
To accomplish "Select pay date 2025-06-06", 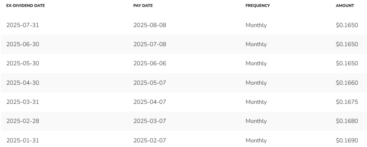I will coord(150,64).
